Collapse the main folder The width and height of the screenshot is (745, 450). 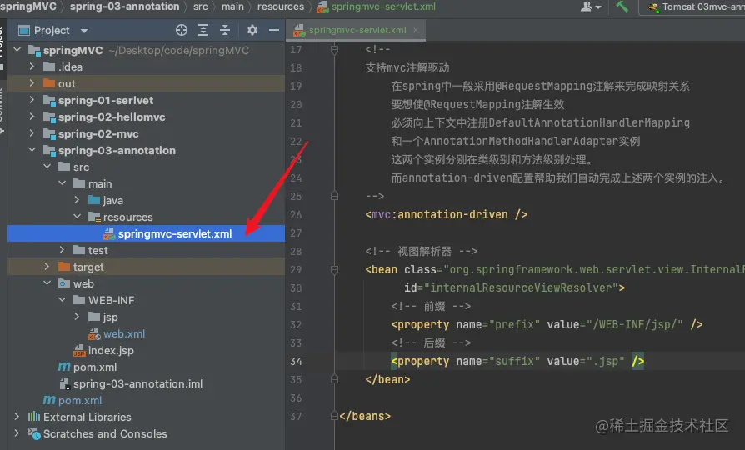tap(62, 183)
